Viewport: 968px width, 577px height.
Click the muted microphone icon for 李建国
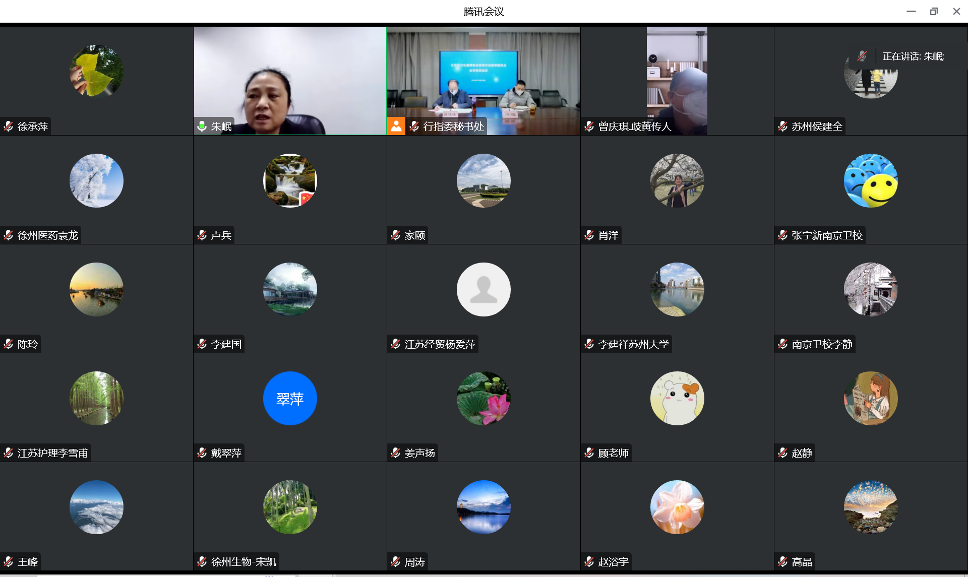pyautogui.click(x=202, y=344)
